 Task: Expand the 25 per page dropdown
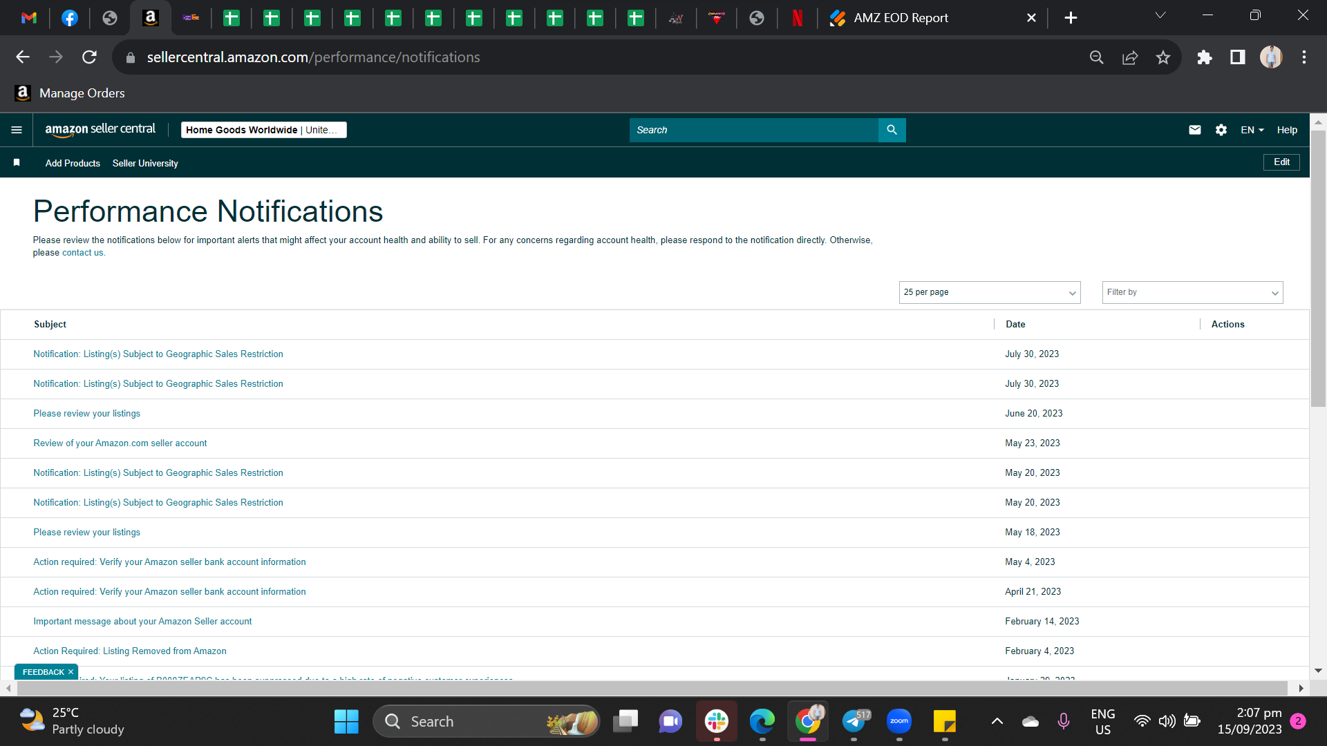[990, 292]
